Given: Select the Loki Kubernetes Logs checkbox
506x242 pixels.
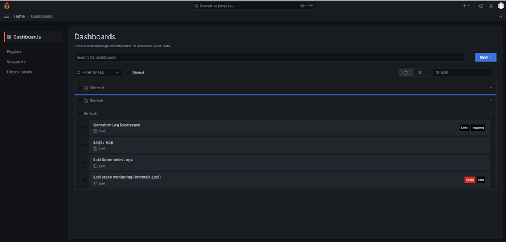Looking at the screenshot, I should point(85,162).
